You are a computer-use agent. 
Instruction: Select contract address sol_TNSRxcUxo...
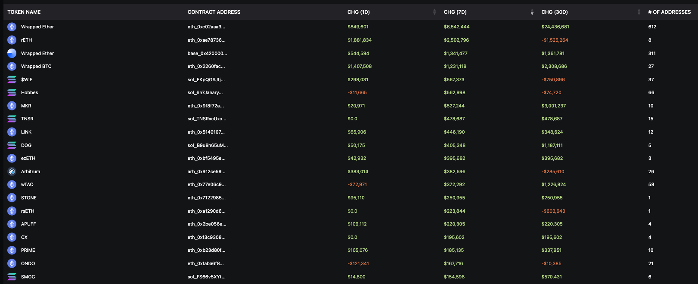[x=207, y=119]
